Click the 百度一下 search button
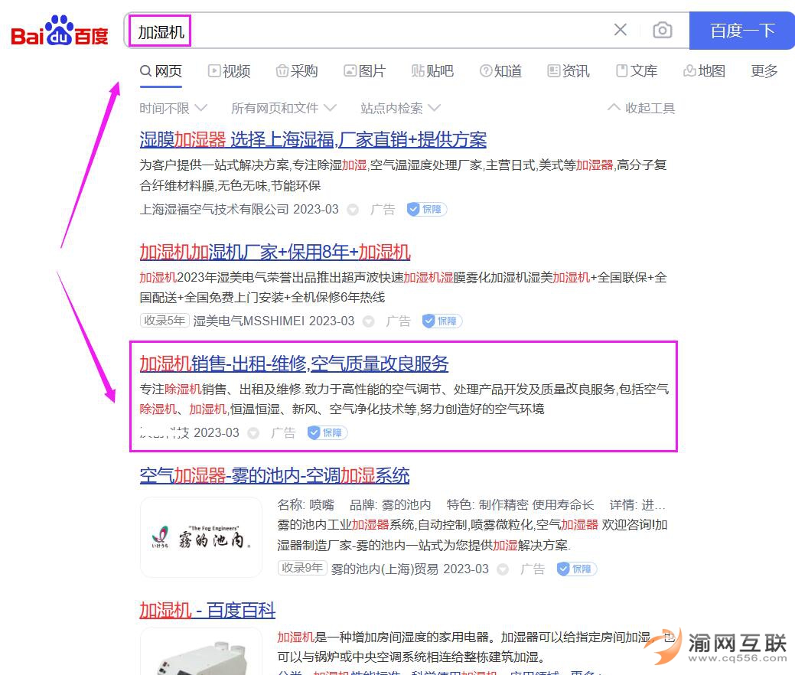 [x=741, y=31]
